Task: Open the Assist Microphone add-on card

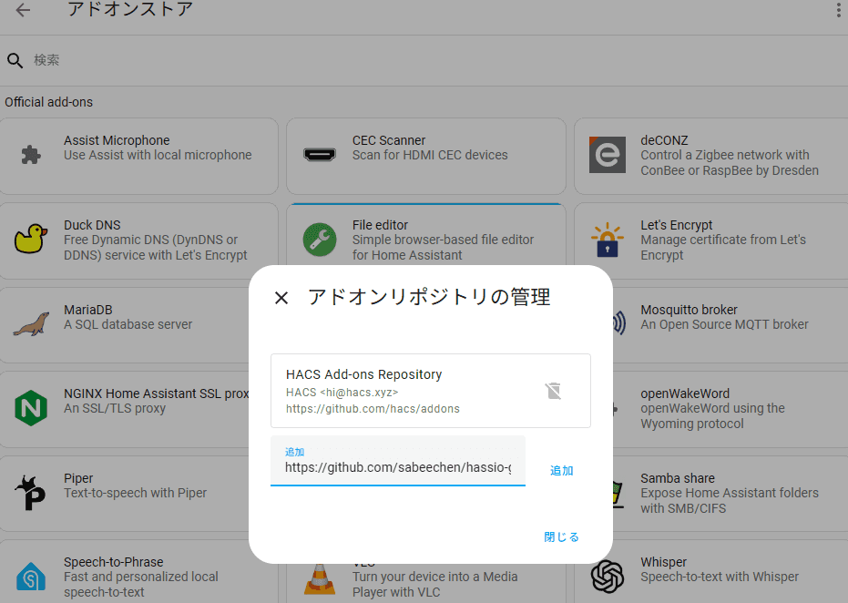Action: 138,157
